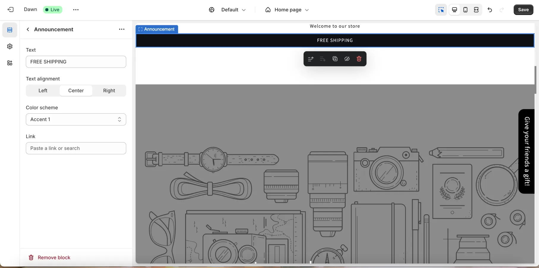Open the Color scheme Accent 1 dropdown
Image resolution: width=539 pixels, height=268 pixels.
(x=76, y=119)
